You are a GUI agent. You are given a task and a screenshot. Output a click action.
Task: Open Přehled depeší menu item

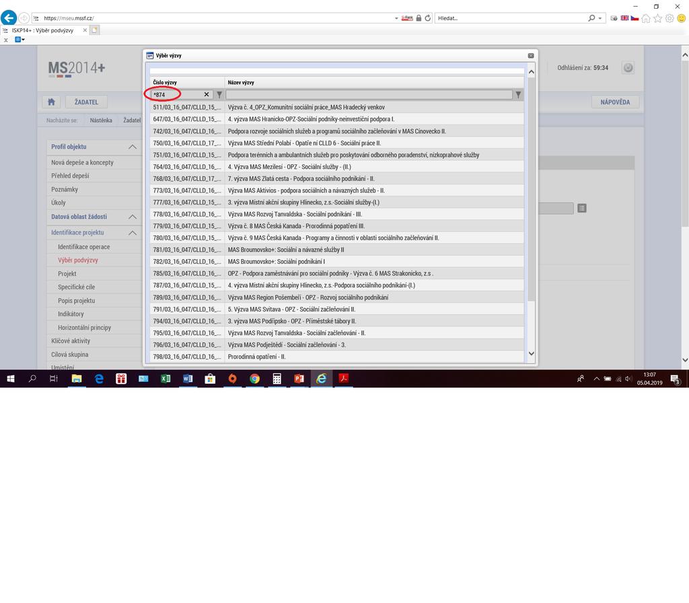pos(70,176)
